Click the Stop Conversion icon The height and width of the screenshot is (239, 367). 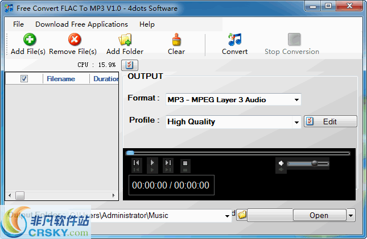[294, 39]
